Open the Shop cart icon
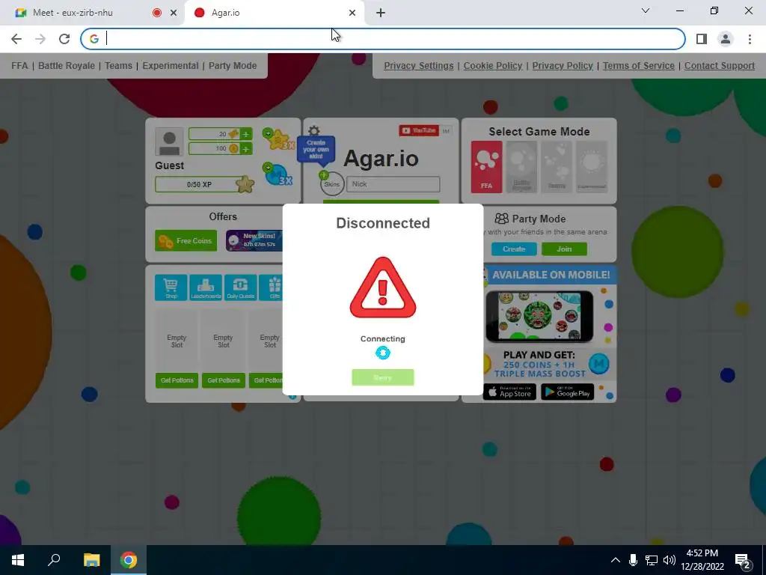The image size is (766, 575). (x=171, y=287)
